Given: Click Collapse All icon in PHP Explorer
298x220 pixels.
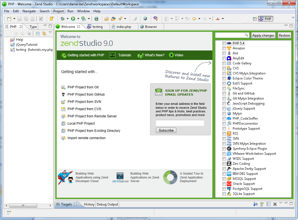Looking at the screenshot, I should click(x=38, y=33).
